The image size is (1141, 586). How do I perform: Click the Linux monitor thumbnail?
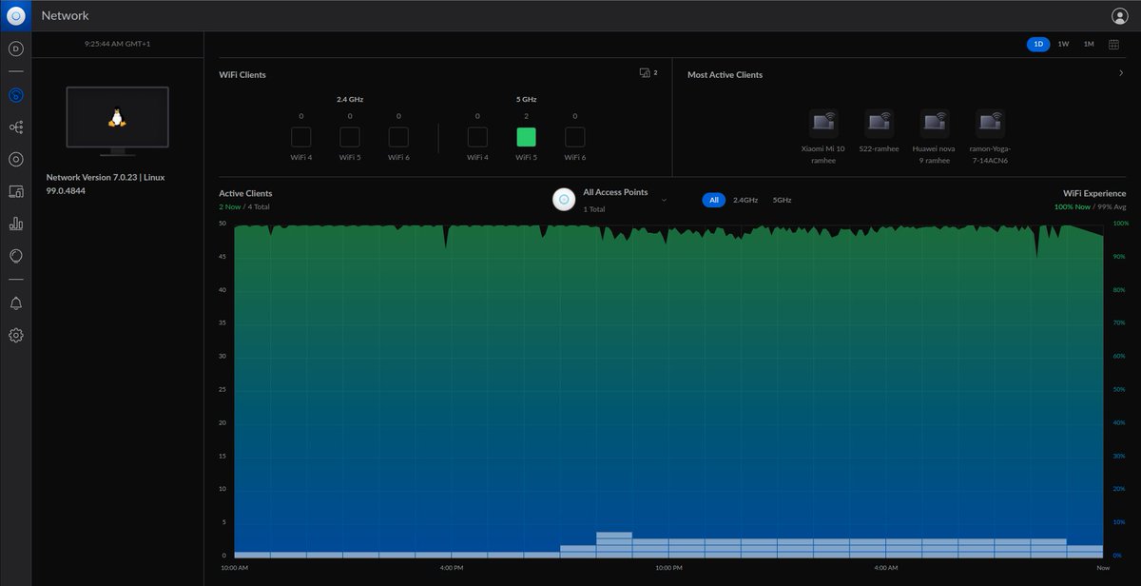click(x=118, y=120)
